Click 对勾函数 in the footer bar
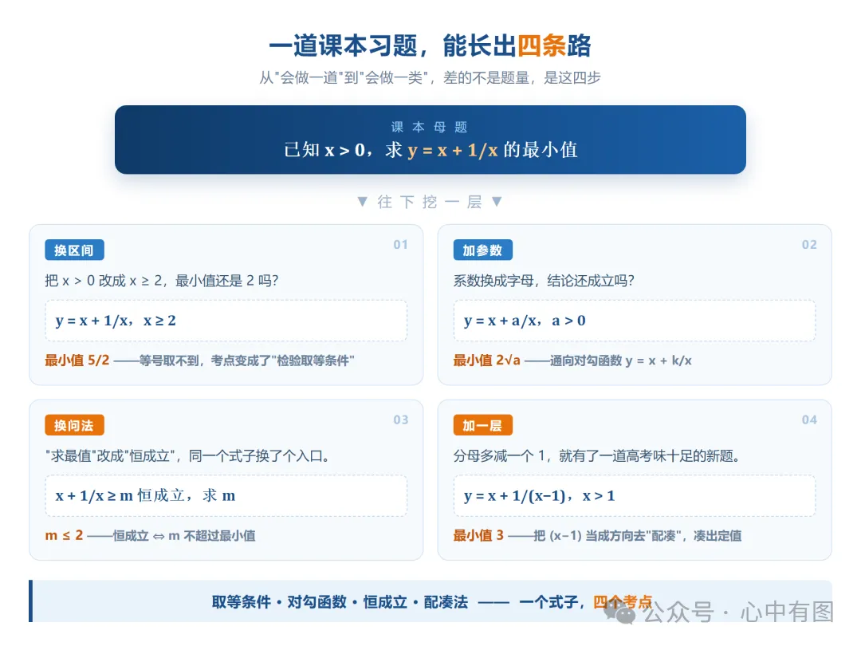 (316, 602)
